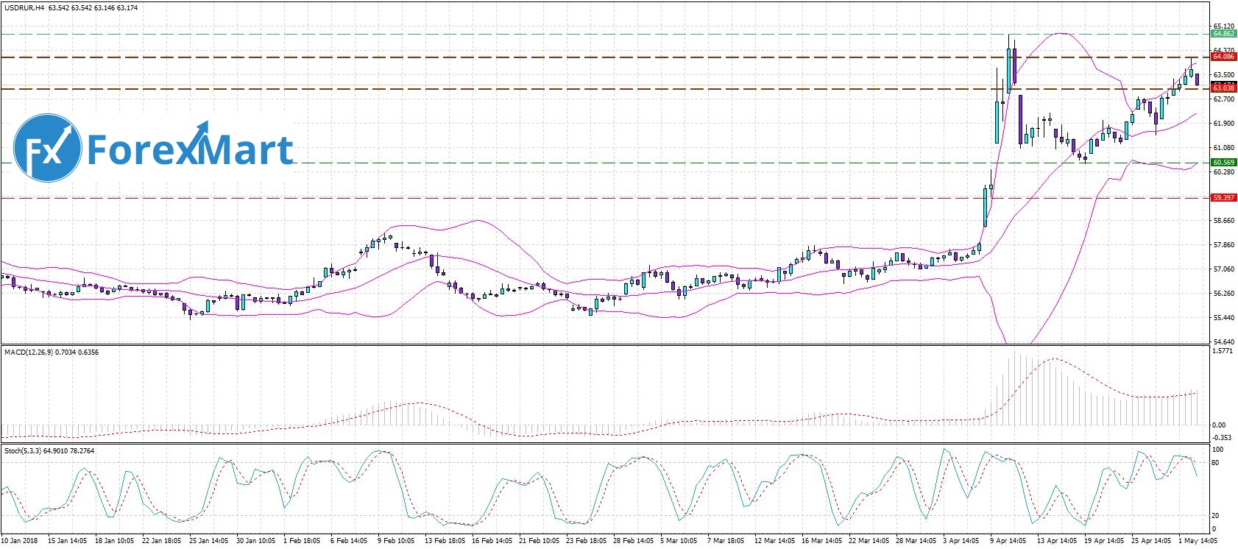Click the 1.5771 MACD scale value
The width and height of the screenshot is (1238, 549).
tap(1224, 352)
